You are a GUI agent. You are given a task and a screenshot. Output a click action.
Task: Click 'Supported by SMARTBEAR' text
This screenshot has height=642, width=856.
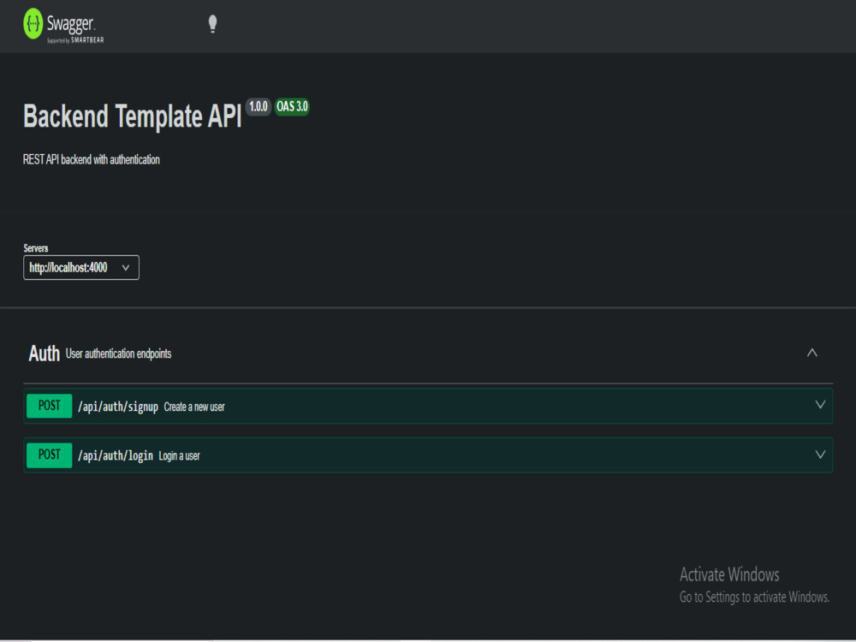75,40
